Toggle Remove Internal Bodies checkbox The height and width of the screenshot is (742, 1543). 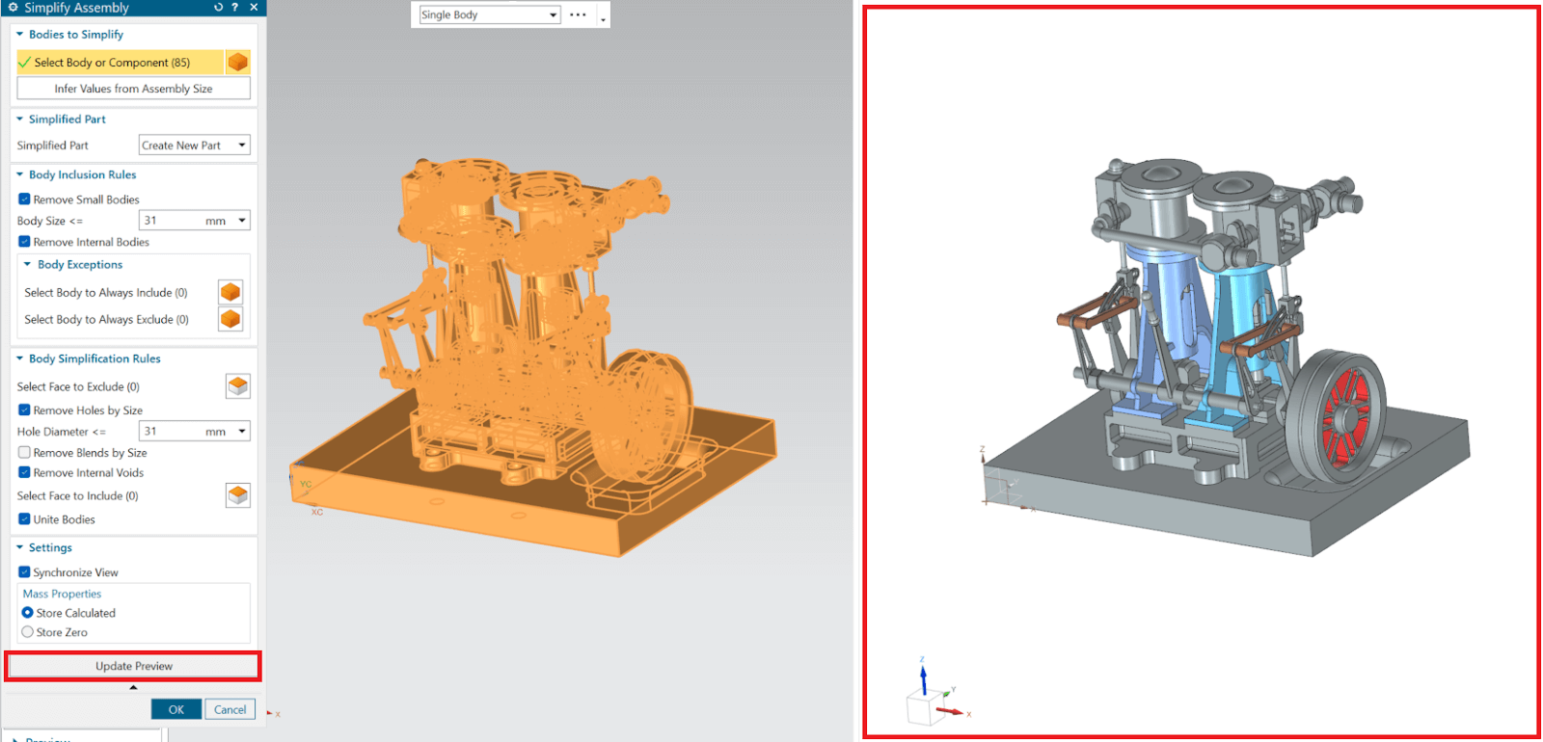24,242
